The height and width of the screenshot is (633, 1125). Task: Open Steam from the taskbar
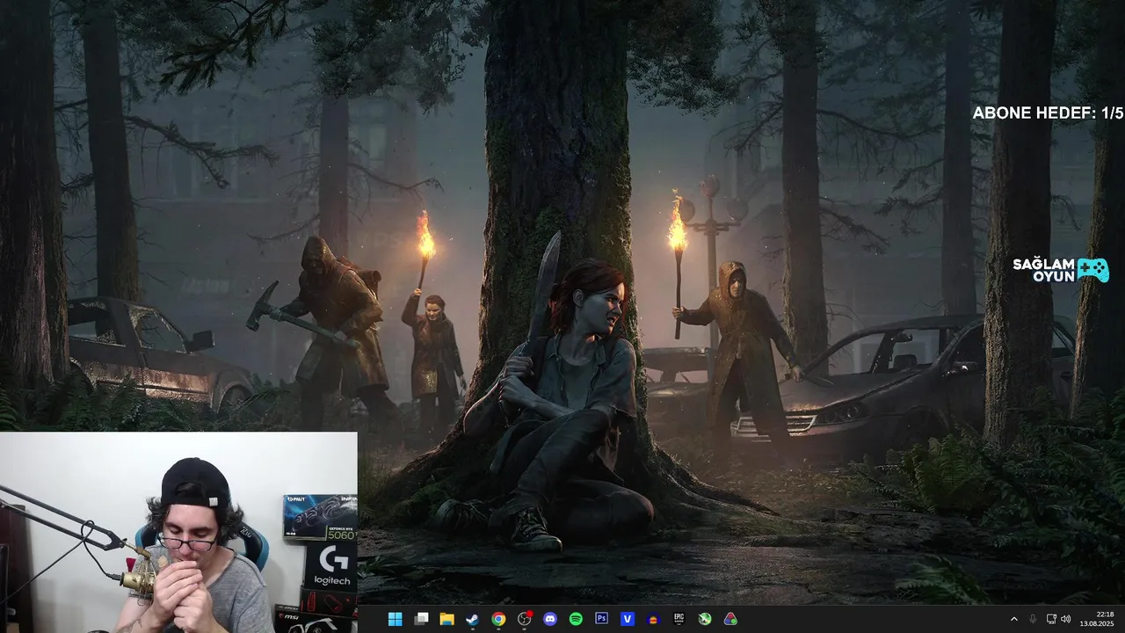[x=472, y=619]
